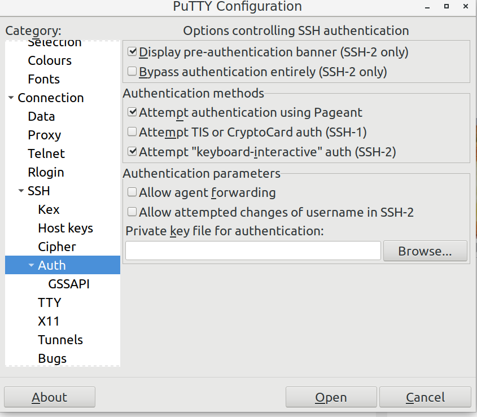Uncheck "Attempt keyboard-interactive auth"
This screenshot has height=417, width=477.
pos(131,151)
